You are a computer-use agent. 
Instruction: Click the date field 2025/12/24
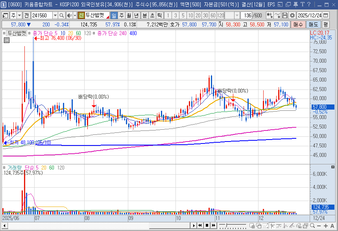pyautogui.click(x=310, y=15)
